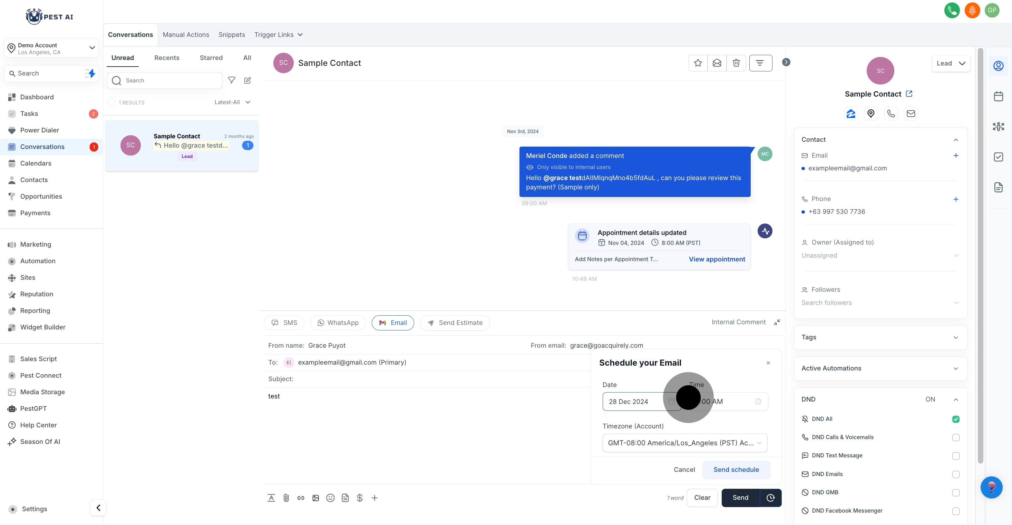
Task: Enable DND Emails checkbox
Action: coord(955,474)
